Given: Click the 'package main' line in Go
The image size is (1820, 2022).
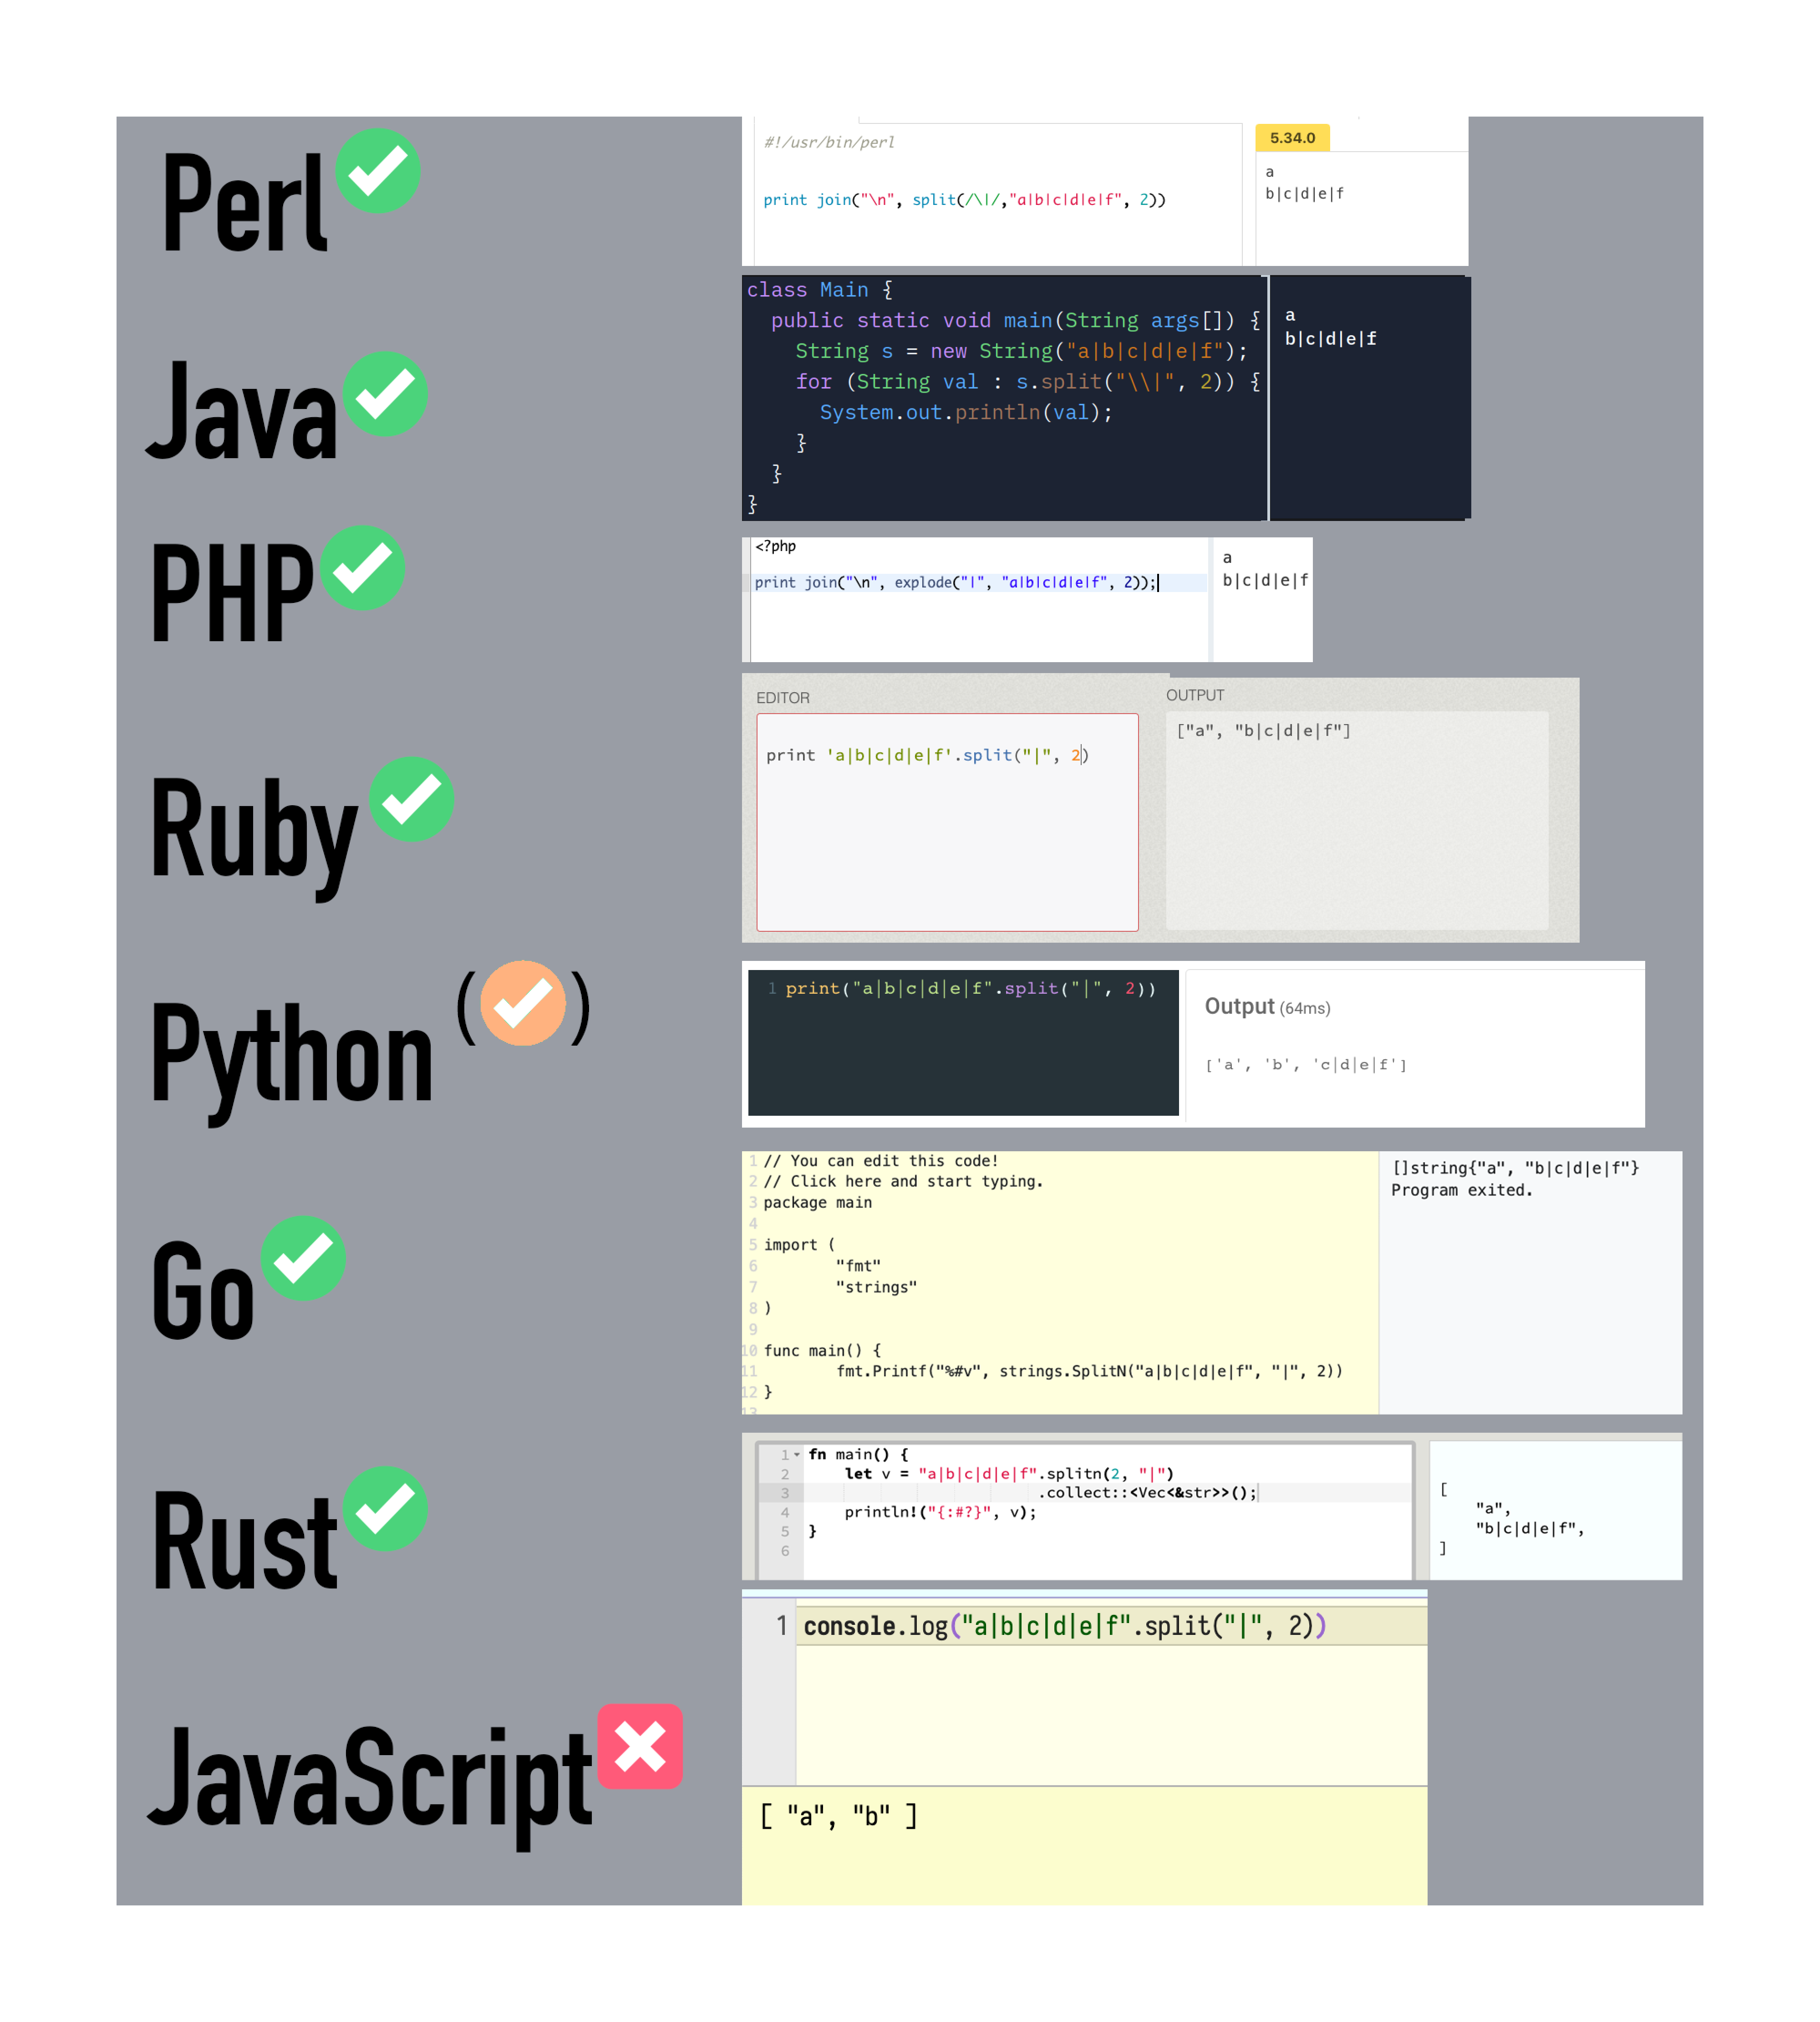Looking at the screenshot, I should coord(817,1203).
